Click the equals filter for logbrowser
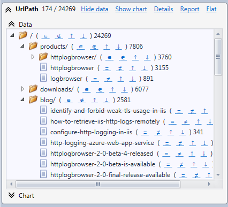228x207 pixels. (x=95, y=79)
